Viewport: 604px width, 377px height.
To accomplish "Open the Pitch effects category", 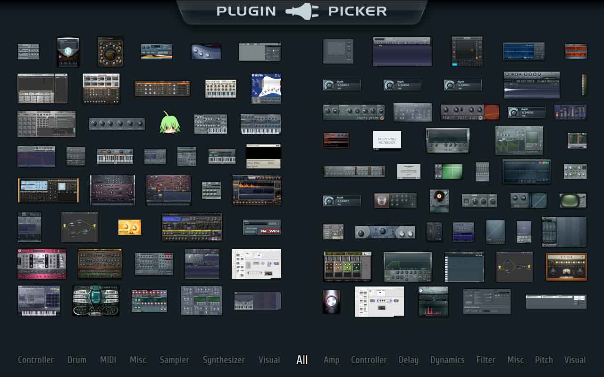I will tap(544, 360).
